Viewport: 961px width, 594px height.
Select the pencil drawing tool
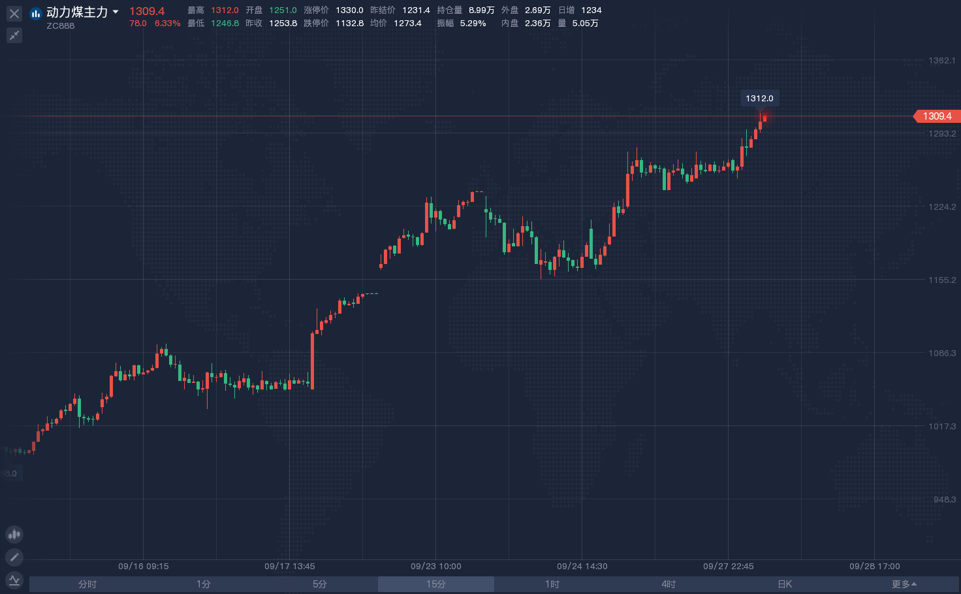[14, 557]
